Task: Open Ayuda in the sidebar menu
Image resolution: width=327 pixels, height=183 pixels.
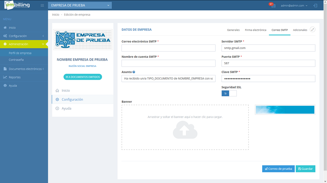Action: pos(13,85)
